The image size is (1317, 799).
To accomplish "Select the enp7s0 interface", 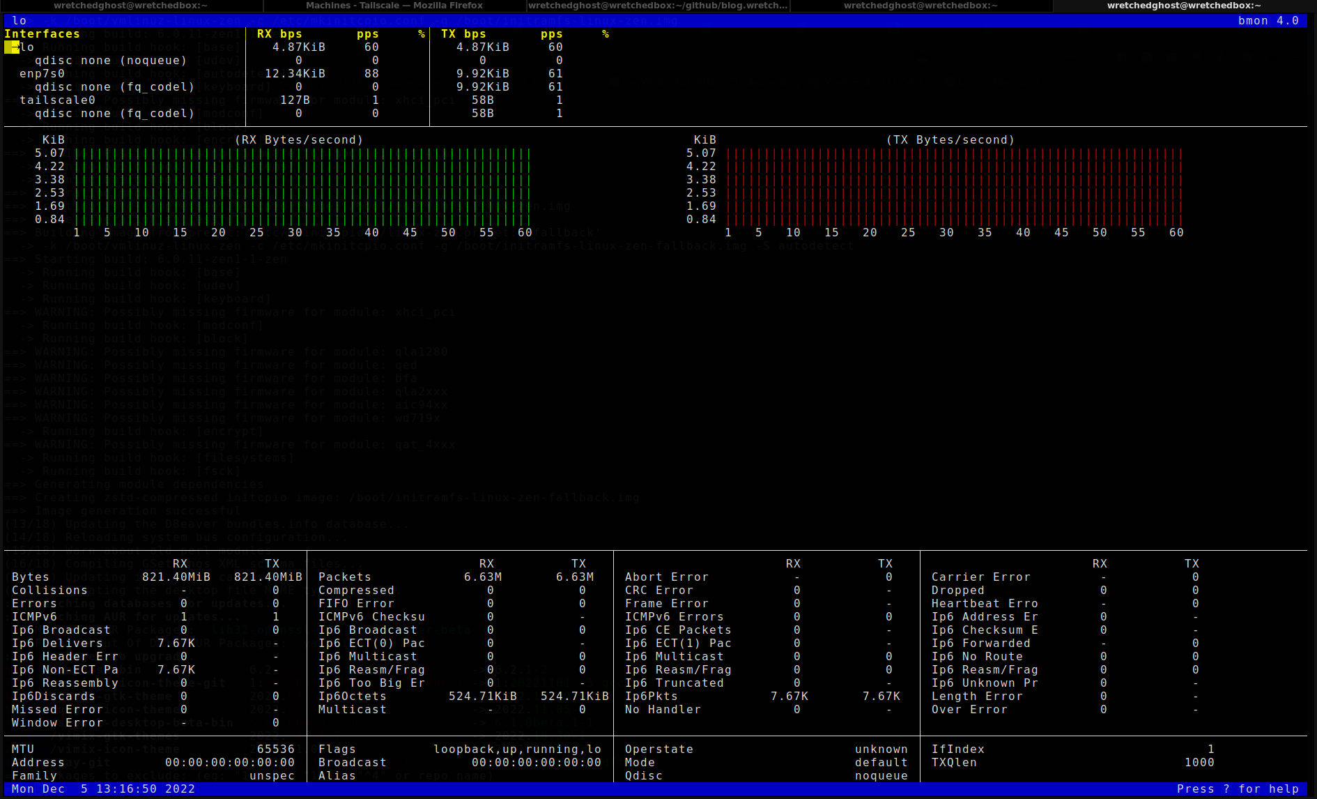I will coord(42,74).
